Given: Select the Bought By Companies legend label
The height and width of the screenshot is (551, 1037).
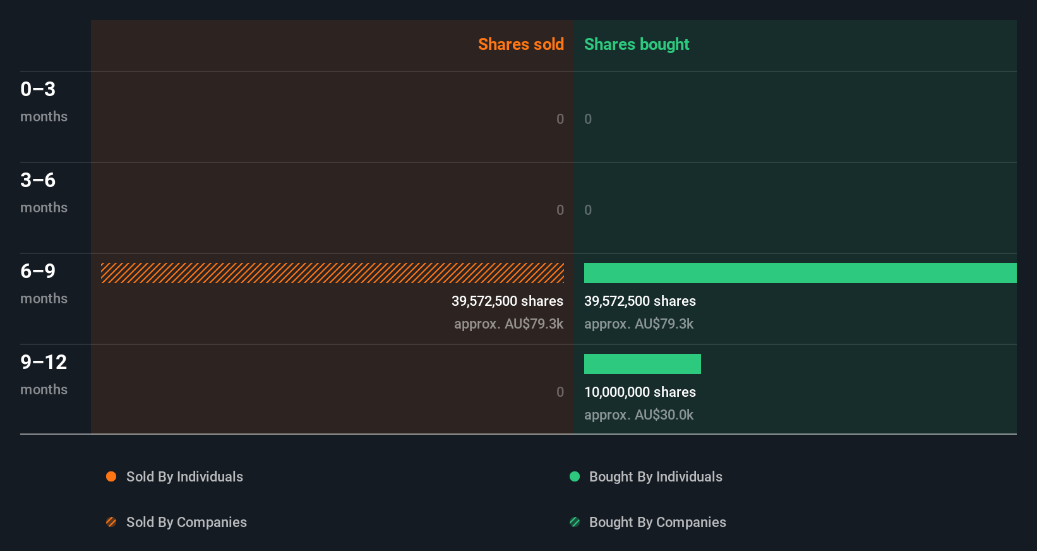Looking at the screenshot, I should tap(657, 523).
